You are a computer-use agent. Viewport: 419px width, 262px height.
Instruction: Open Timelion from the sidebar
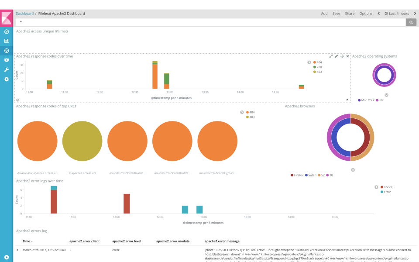(x=6, y=59)
